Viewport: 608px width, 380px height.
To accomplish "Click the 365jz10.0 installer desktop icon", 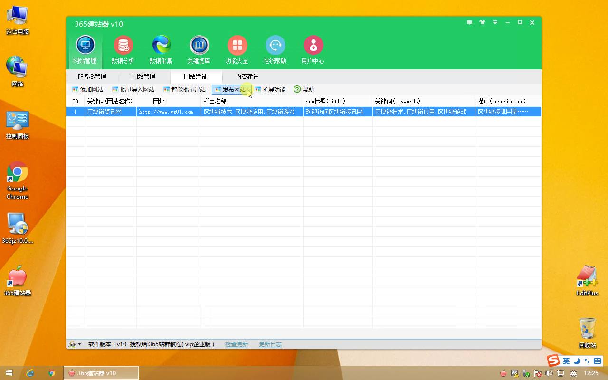I will pyautogui.click(x=18, y=228).
